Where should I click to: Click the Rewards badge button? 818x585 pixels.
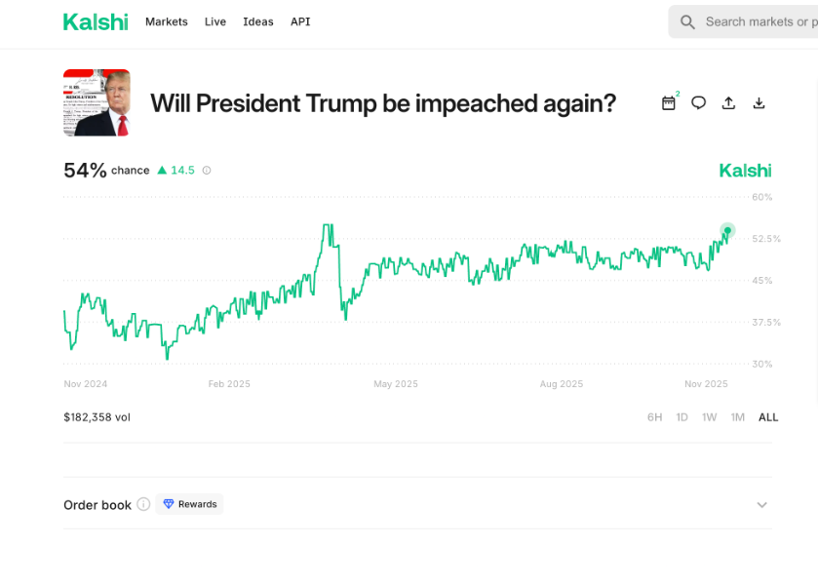tap(190, 504)
